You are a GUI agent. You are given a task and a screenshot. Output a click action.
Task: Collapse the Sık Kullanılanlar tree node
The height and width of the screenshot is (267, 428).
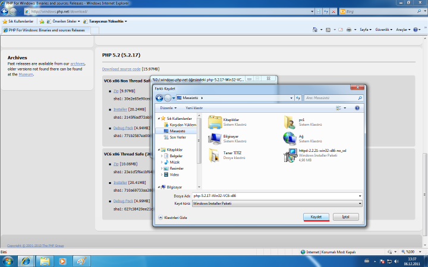point(159,119)
